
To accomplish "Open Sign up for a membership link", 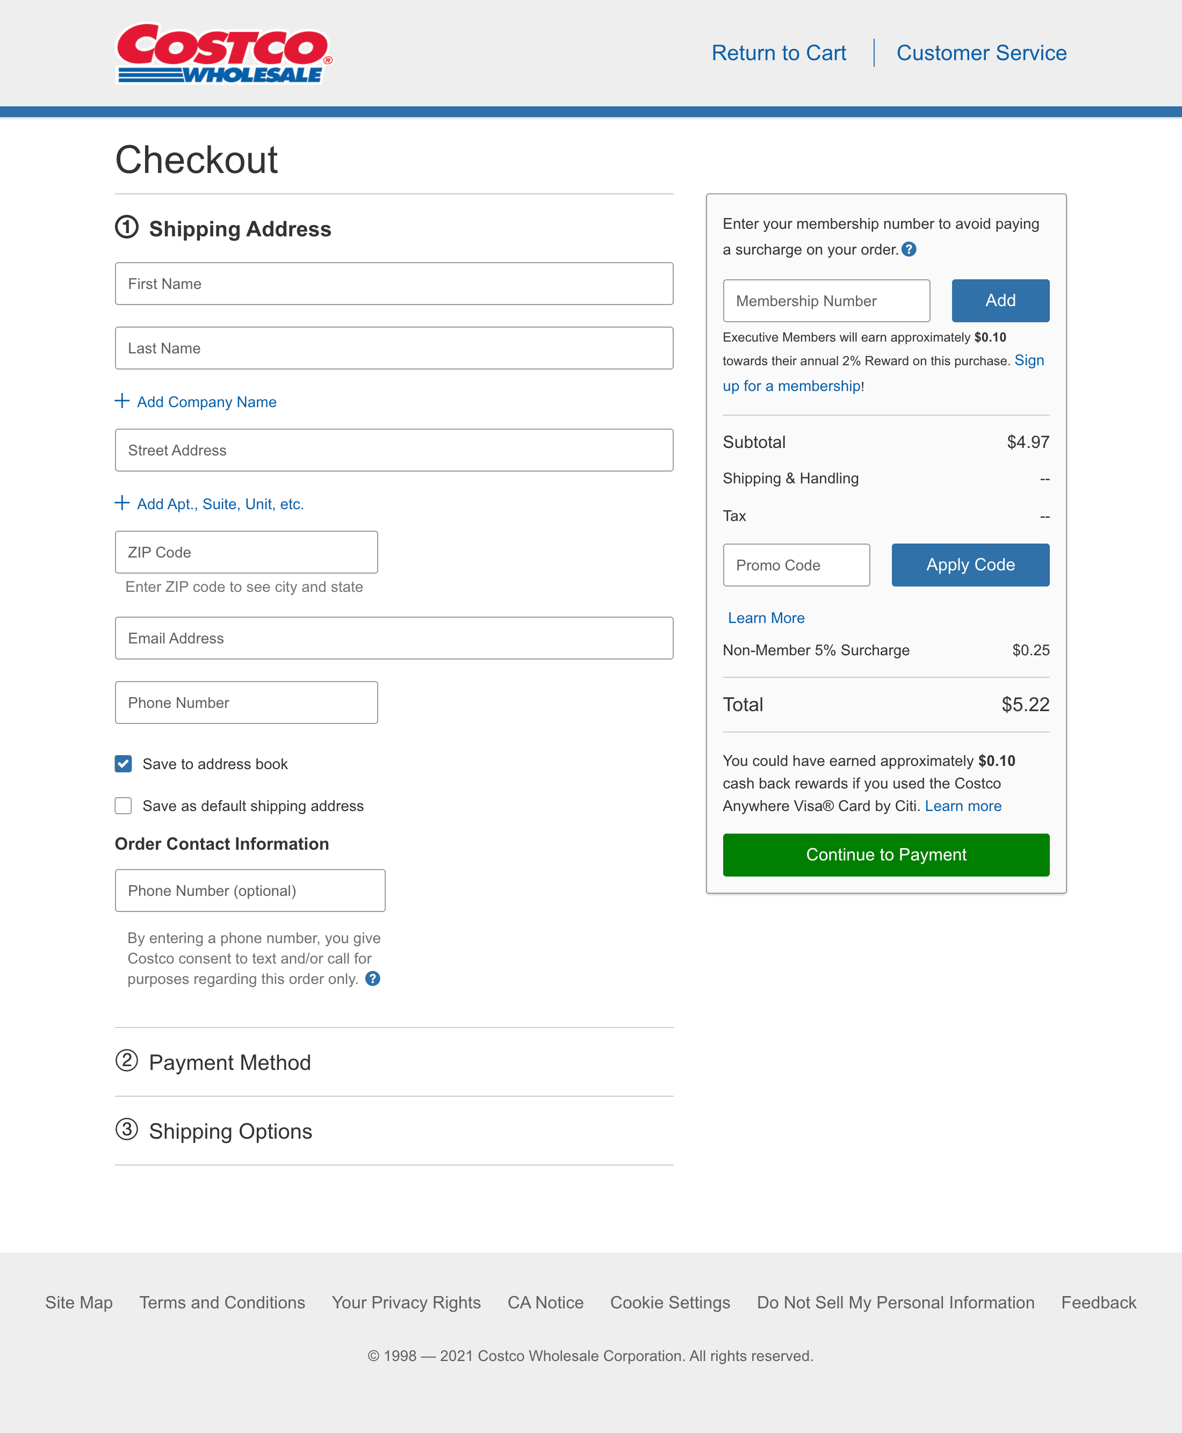I will [x=792, y=385].
